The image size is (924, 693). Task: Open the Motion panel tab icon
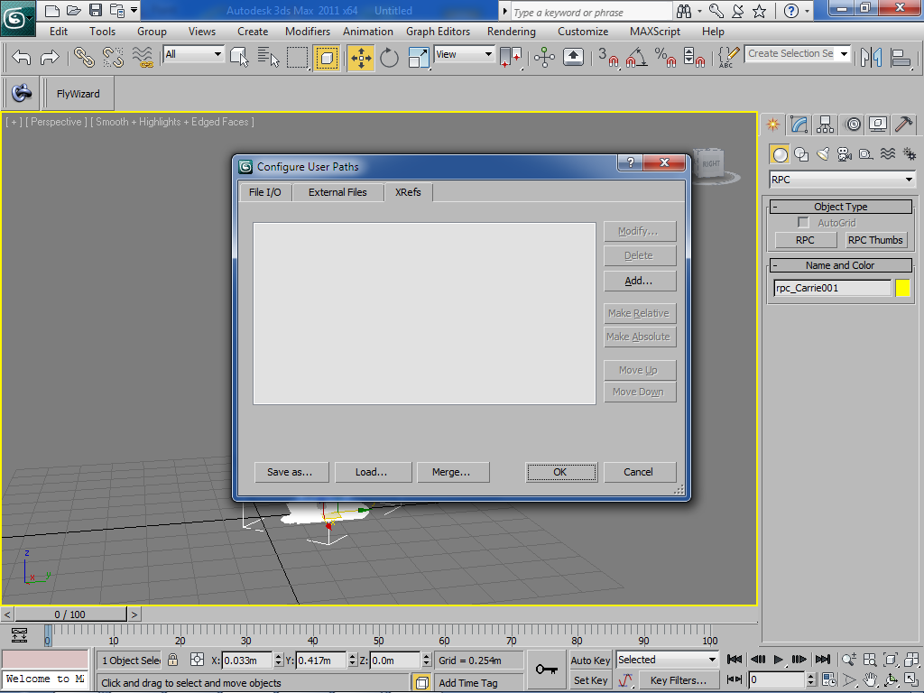coord(852,125)
